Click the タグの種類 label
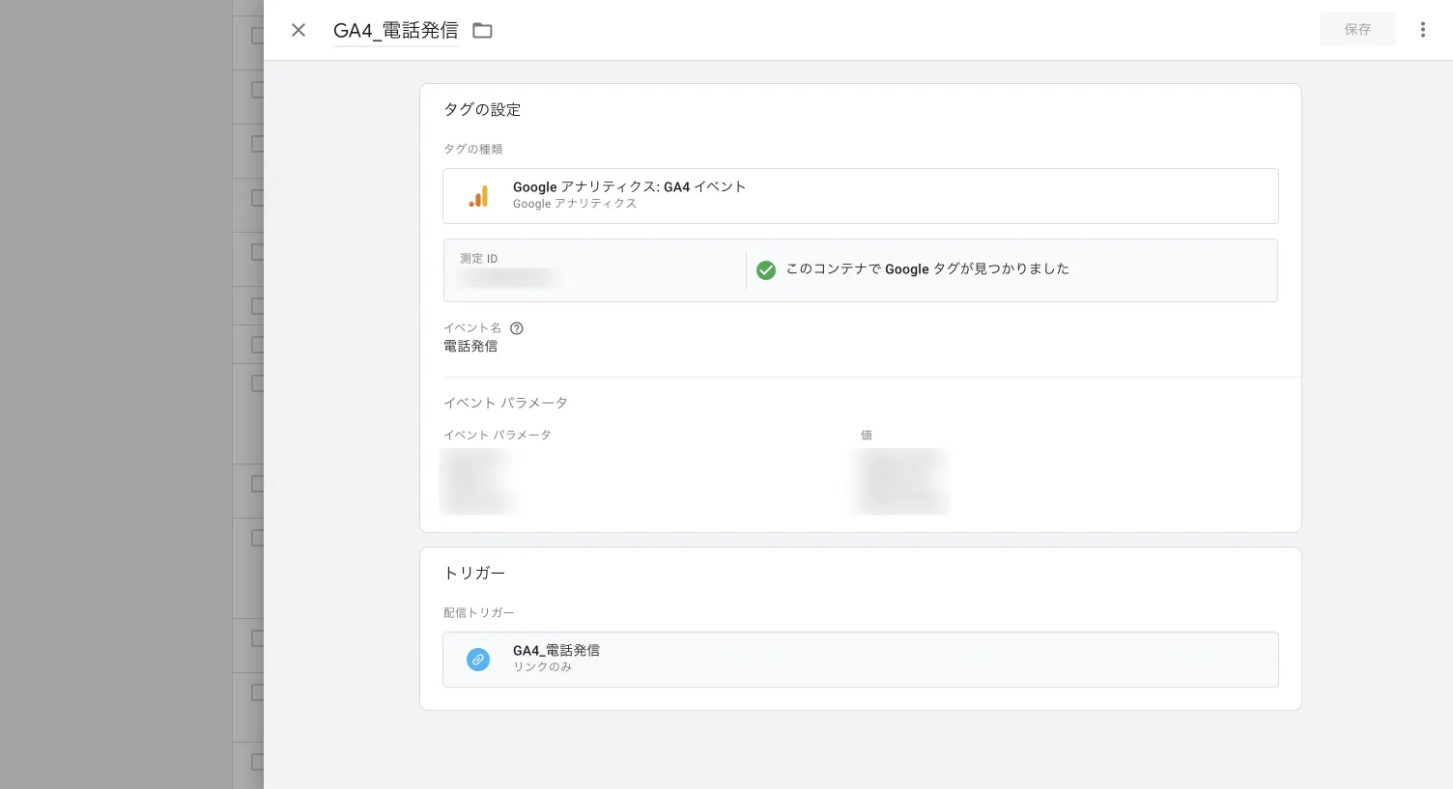 [473, 150]
